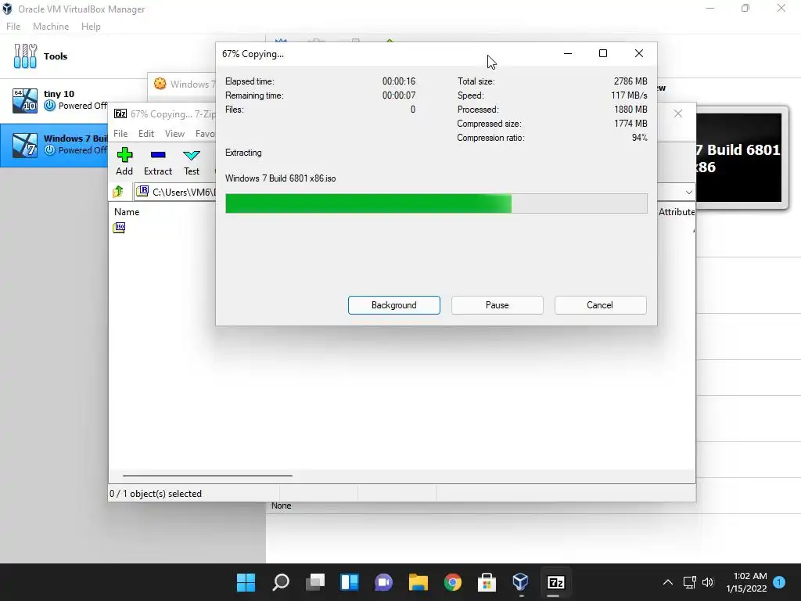The width and height of the screenshot is (801, 601).
Task: Pause the extraction
Action: click(497, 305)
